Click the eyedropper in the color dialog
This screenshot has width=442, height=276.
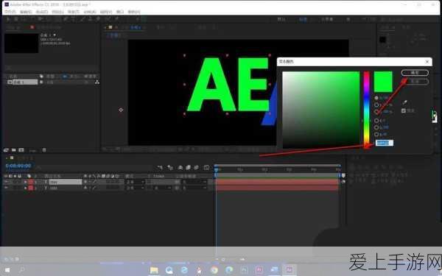404,102
